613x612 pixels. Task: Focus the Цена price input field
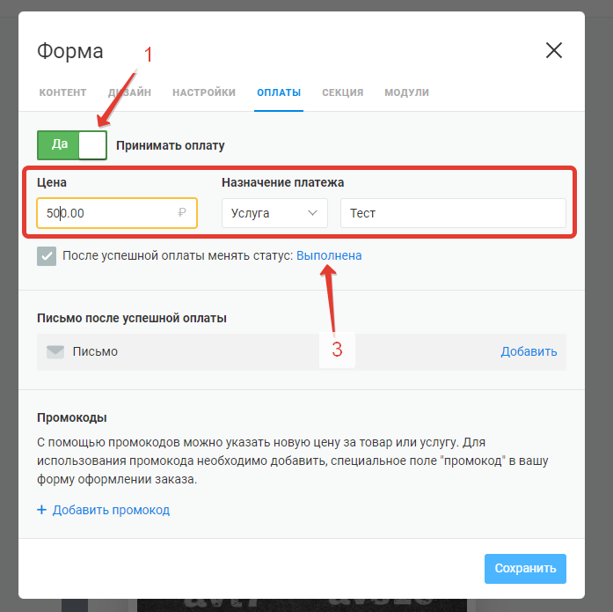[x=117, y=213]
